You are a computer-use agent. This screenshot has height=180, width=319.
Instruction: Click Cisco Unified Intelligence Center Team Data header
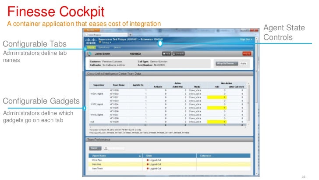(x=169, y=74)
